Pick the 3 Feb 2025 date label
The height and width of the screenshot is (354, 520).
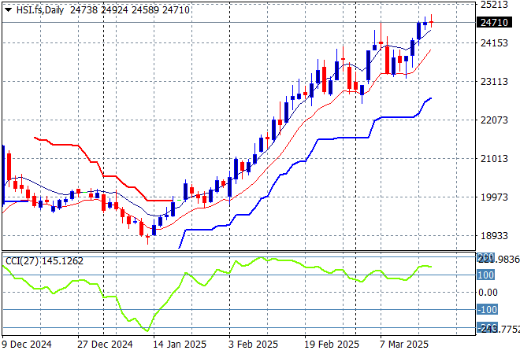click(252, 344)
